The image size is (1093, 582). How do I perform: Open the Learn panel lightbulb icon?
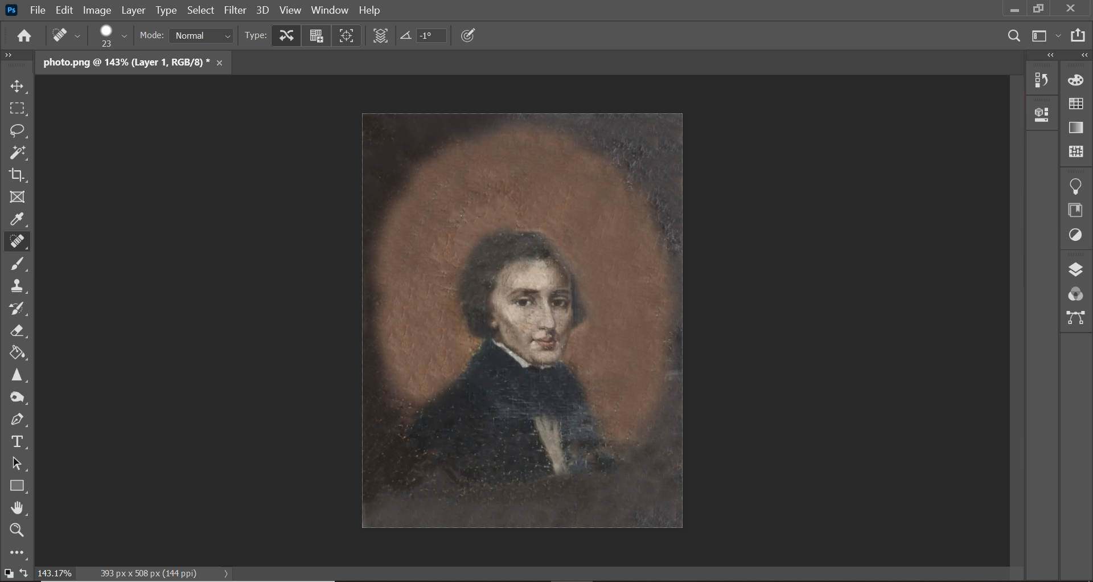[x=1076, y=186]
